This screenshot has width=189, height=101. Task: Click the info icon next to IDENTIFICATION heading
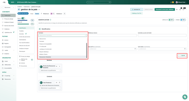pos(50,20)
